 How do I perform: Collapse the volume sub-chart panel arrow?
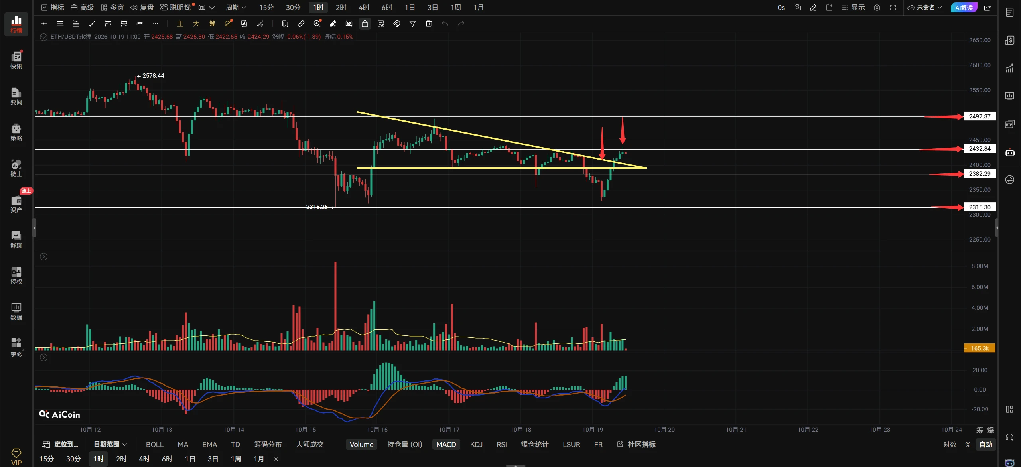click(x=44, y=257)
